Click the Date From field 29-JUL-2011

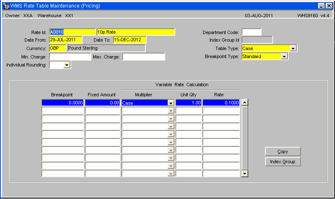tap(66, 40)
